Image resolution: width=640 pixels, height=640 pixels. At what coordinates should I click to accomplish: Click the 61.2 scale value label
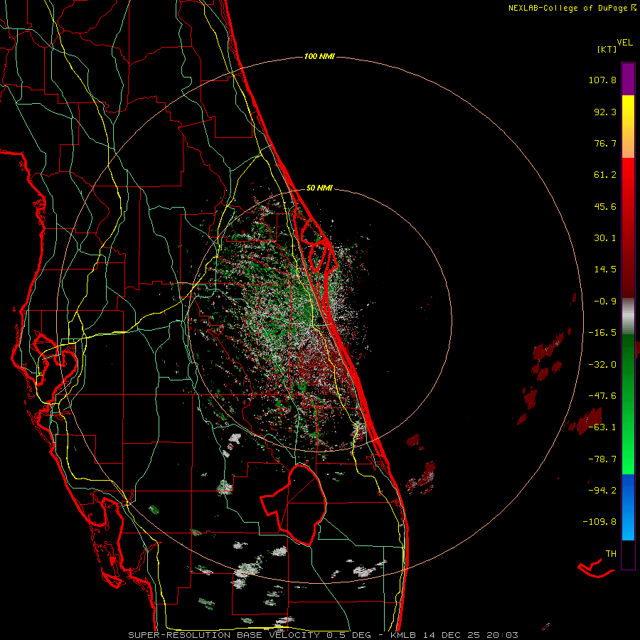point(605,175)
